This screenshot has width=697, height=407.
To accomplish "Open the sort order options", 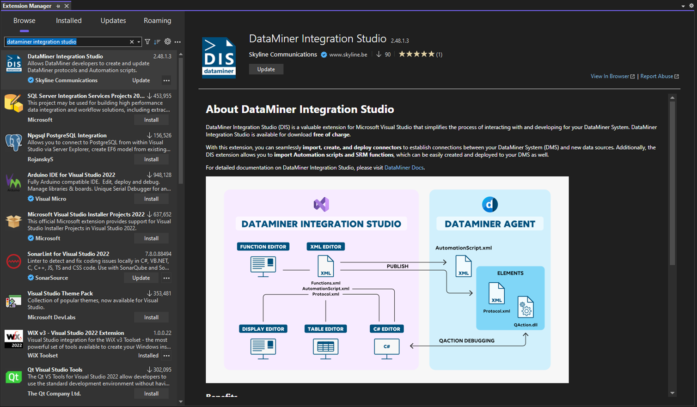I will (x=157, y=42).
